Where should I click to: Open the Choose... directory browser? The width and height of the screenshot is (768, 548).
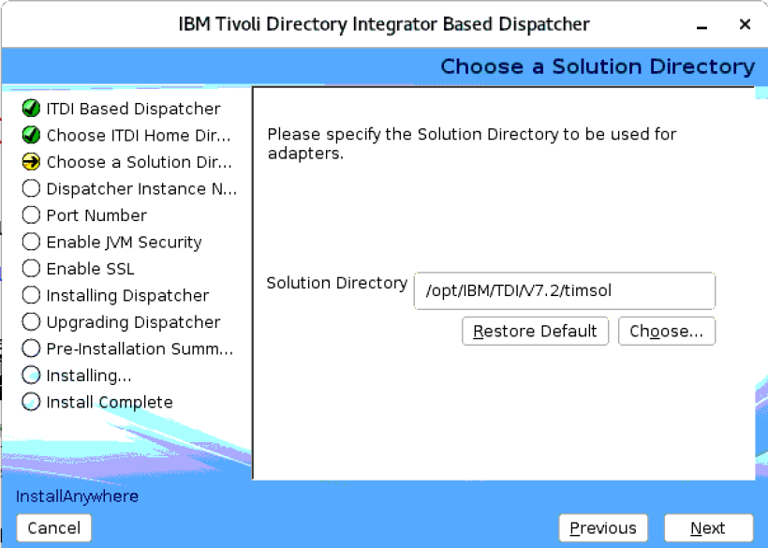667,331
